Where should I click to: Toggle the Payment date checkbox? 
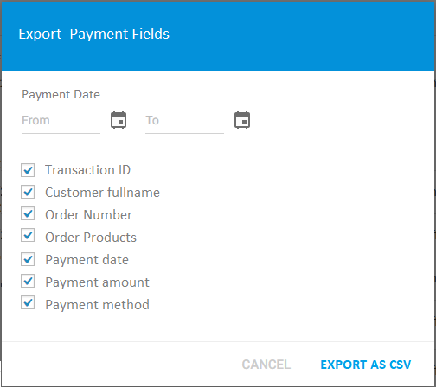tap(28, 259)
